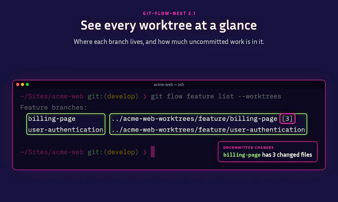Click 'billing-page has 3 changed files' text
Image resolution: width=338 pixels, height=202 pixels.
coord(268,154)
